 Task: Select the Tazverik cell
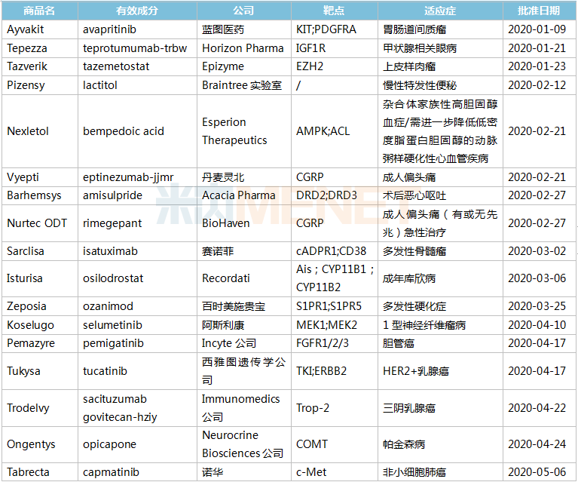[x=40, y=66]
